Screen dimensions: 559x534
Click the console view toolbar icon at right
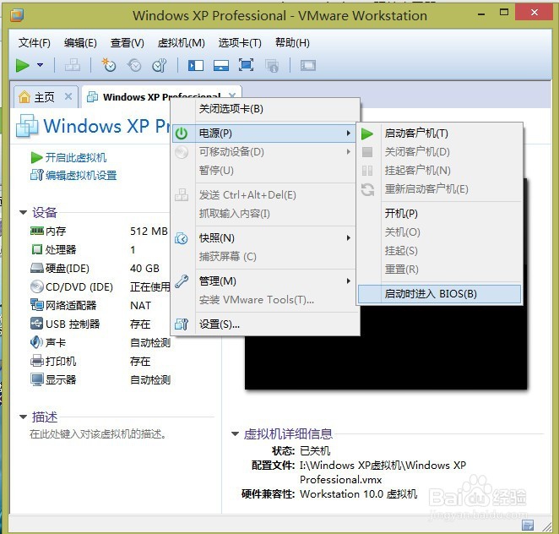(x=308, y=66)
